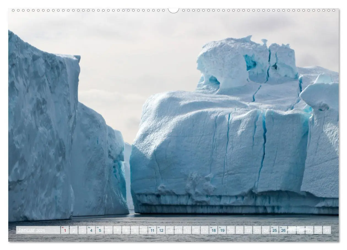Select day 11 (Sa) in the calendar strip
347x250 pixels.
(x=152, y=230)
